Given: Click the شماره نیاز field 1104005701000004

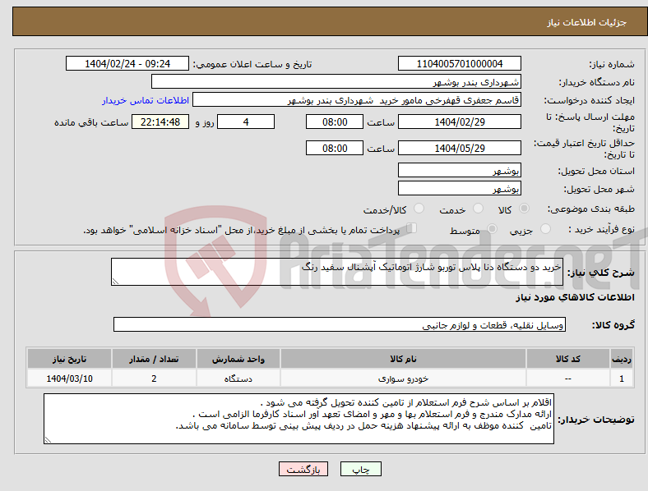Looking at the screenshot, I should [x=459, y=63].
